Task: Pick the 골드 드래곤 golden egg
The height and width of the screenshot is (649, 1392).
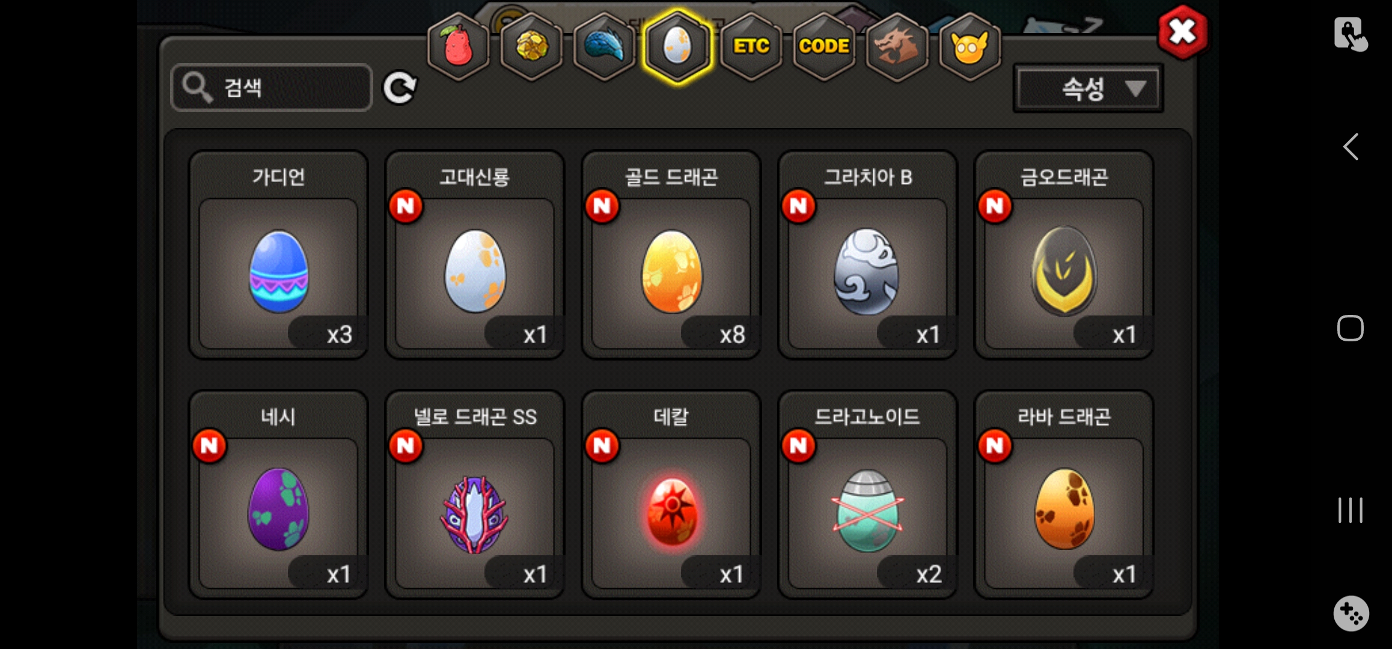Action: coord(671,255)
